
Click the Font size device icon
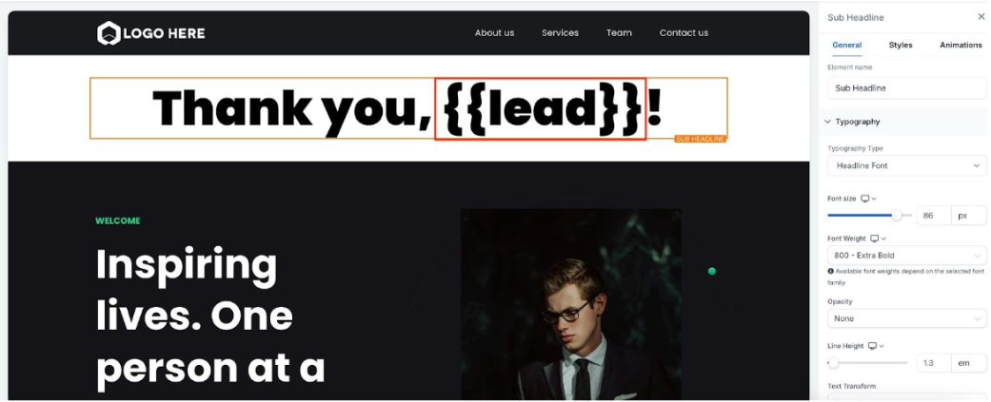click(865, 199)
